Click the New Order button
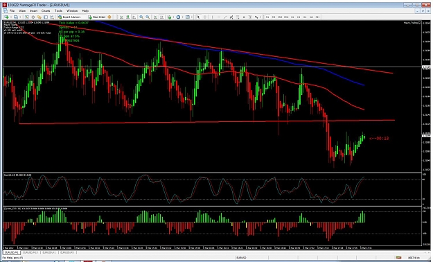The height and width of the screenshot is (262, 433). click(x=97, y=17)
